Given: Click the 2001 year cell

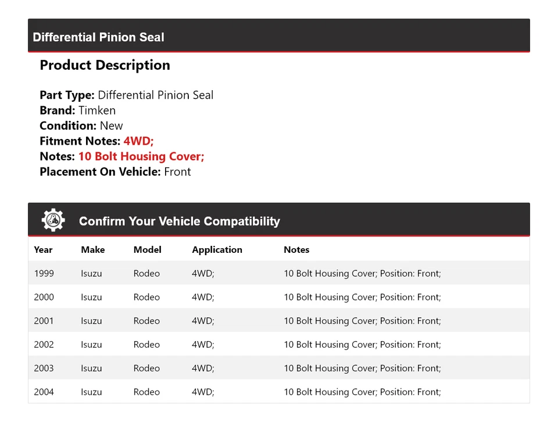Looking at the screenshot, I should [44, 321].
